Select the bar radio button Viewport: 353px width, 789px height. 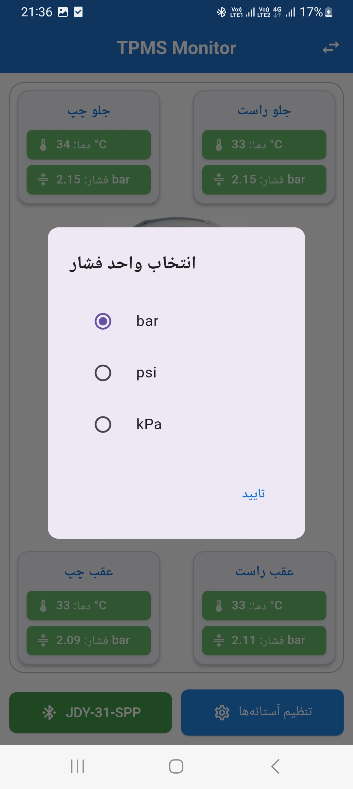(x=103, y=321)
